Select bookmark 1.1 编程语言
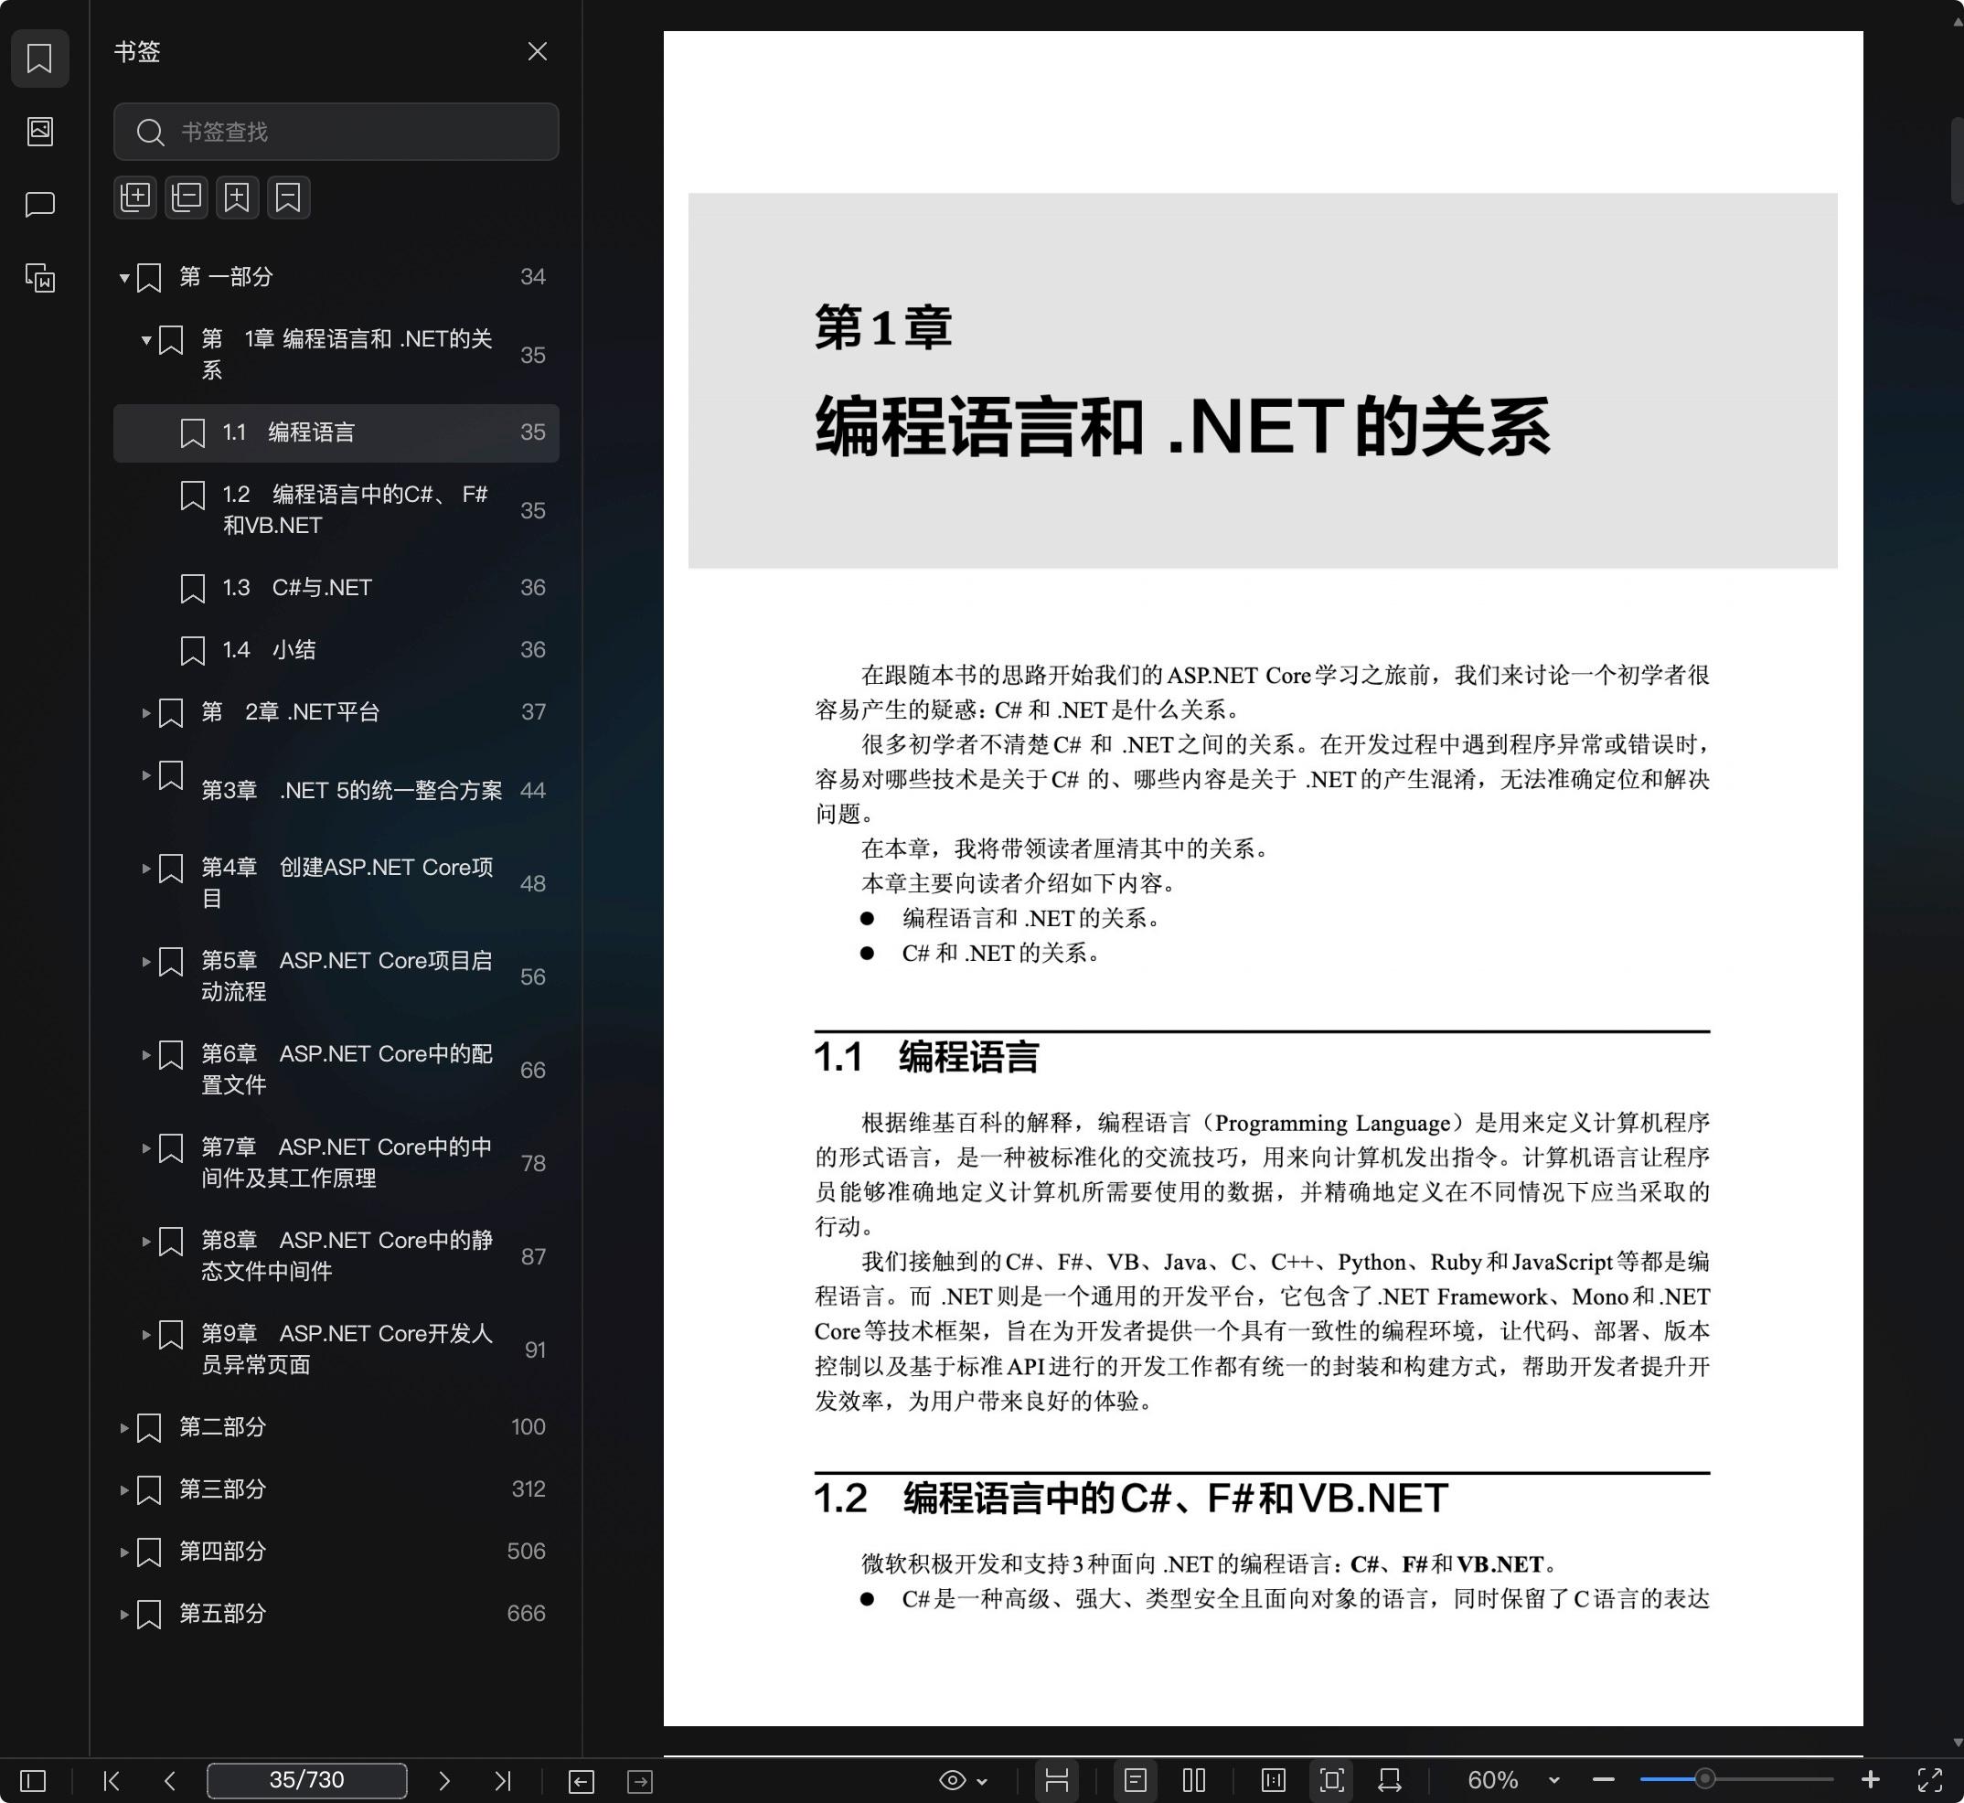The height and width of the screenshot is (1803, 1964). click(336, 433)
